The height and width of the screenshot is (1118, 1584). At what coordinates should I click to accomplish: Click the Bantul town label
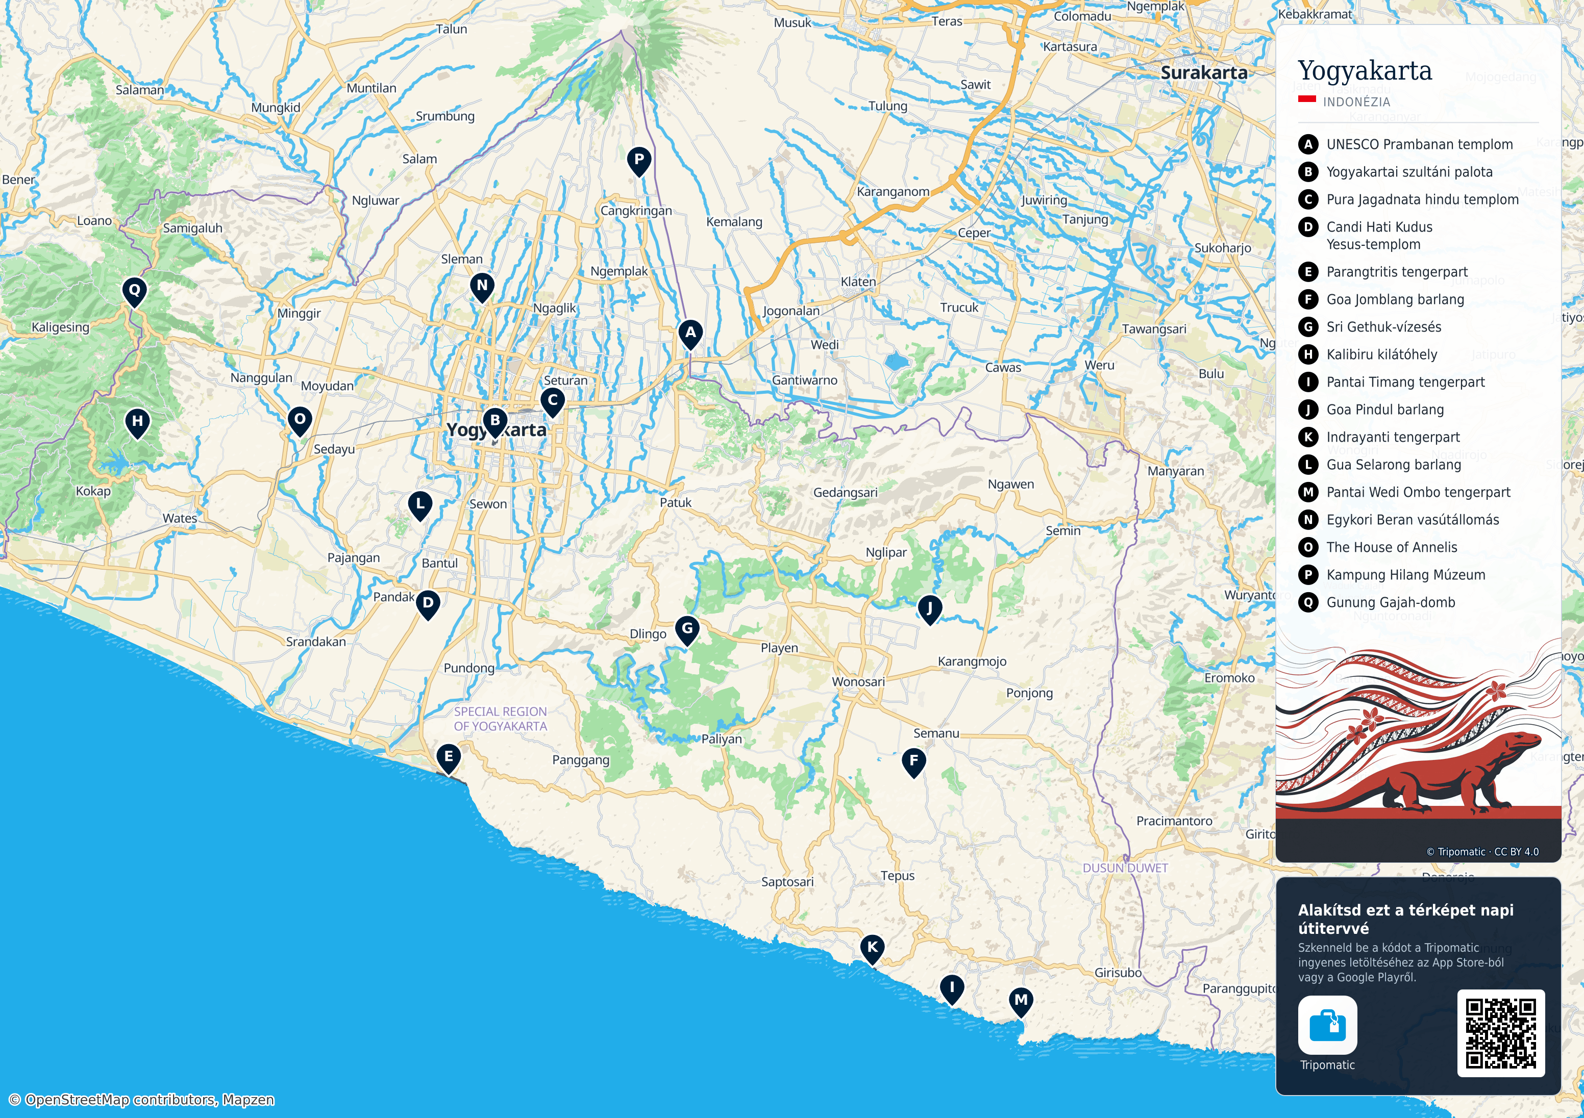tap(439, 563)
